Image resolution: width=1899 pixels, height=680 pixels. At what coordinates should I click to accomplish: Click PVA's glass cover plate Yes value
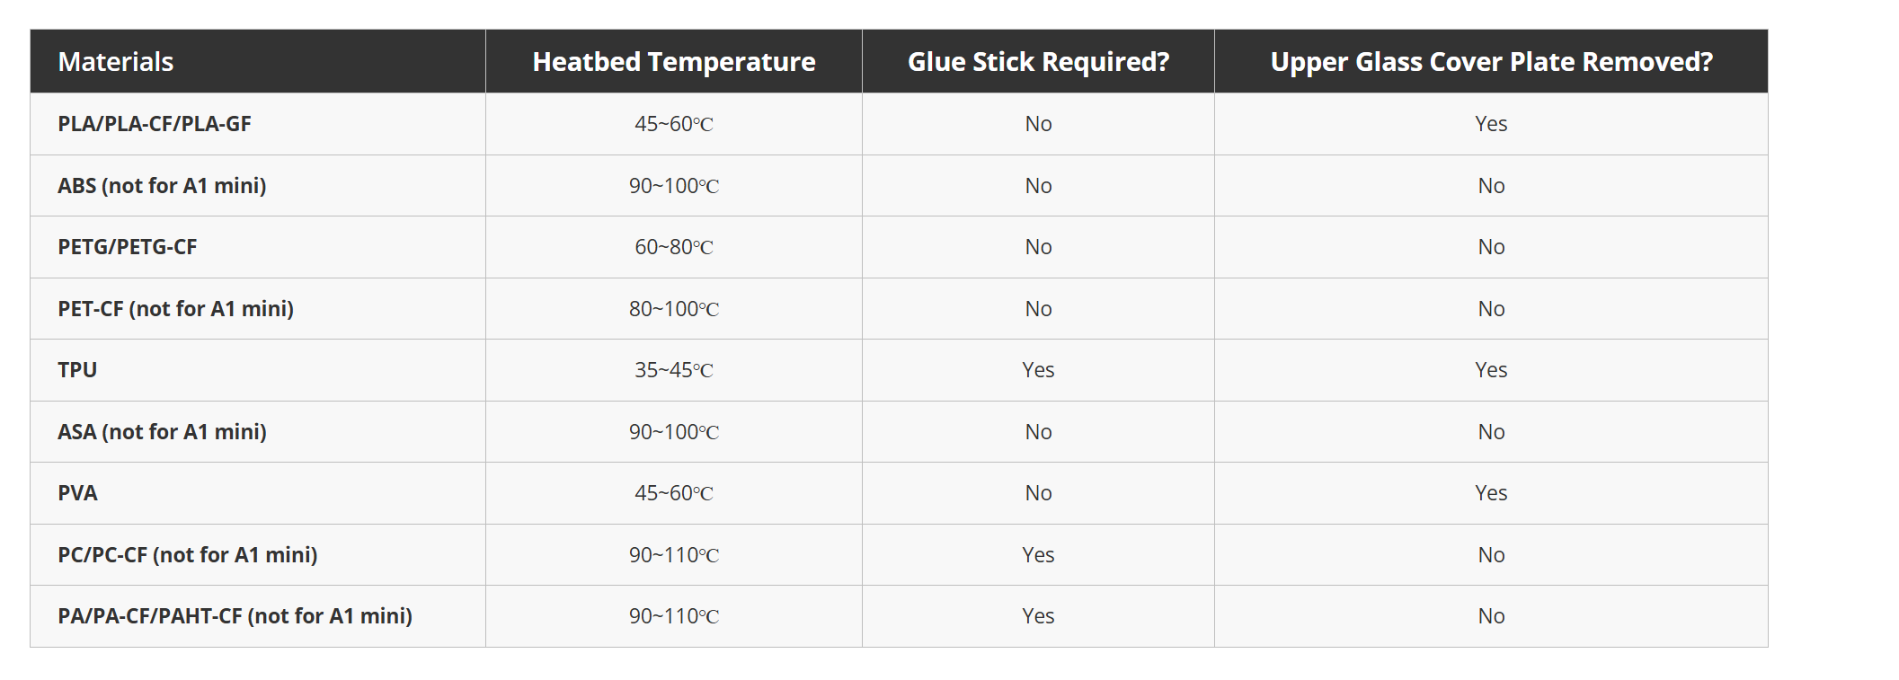pos(1491,493)
